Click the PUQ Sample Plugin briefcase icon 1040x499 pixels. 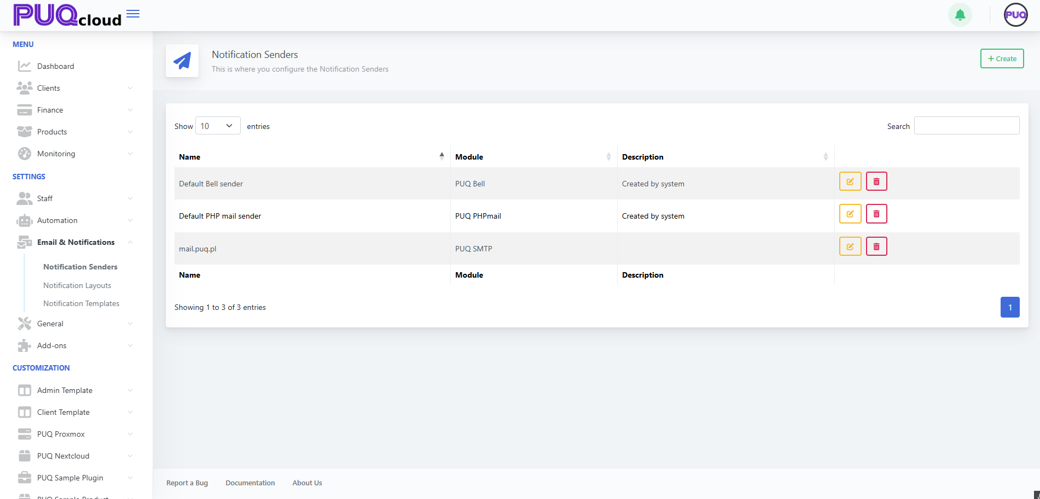pos(25,478)
